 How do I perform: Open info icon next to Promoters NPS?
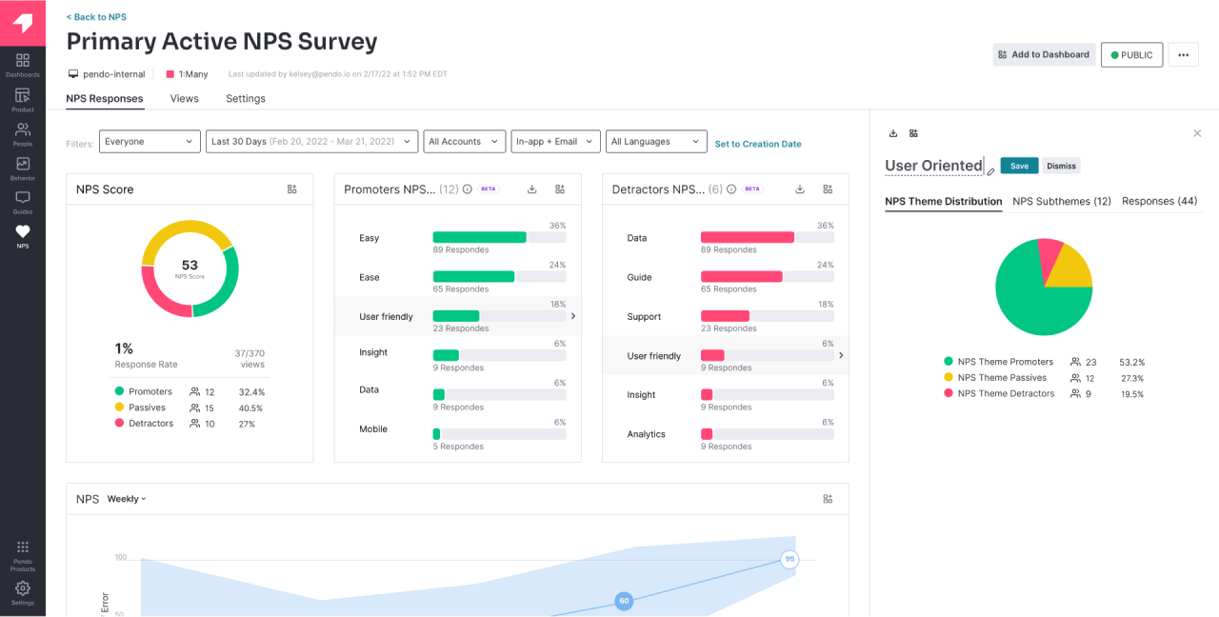pos(468,189)
